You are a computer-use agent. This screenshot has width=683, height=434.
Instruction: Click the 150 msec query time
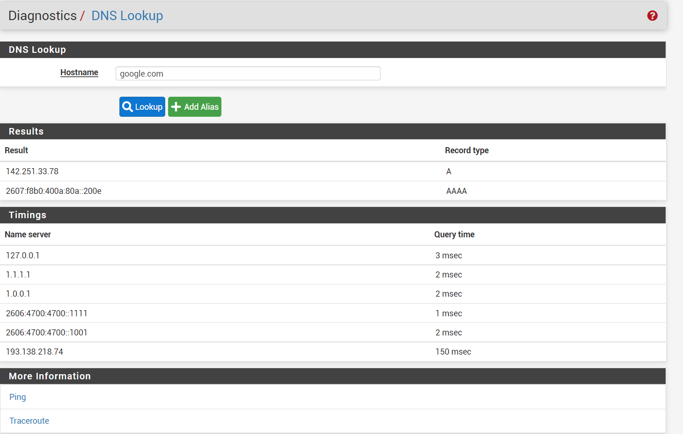pyautogui.click(x=453, y=352)
